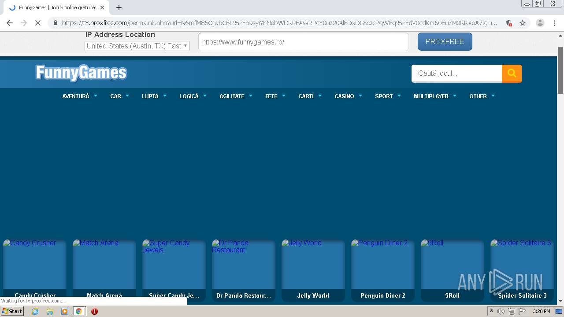564x317 pixels.
Task: Open Internet Explorer from the taskbar
Action: 35,311
